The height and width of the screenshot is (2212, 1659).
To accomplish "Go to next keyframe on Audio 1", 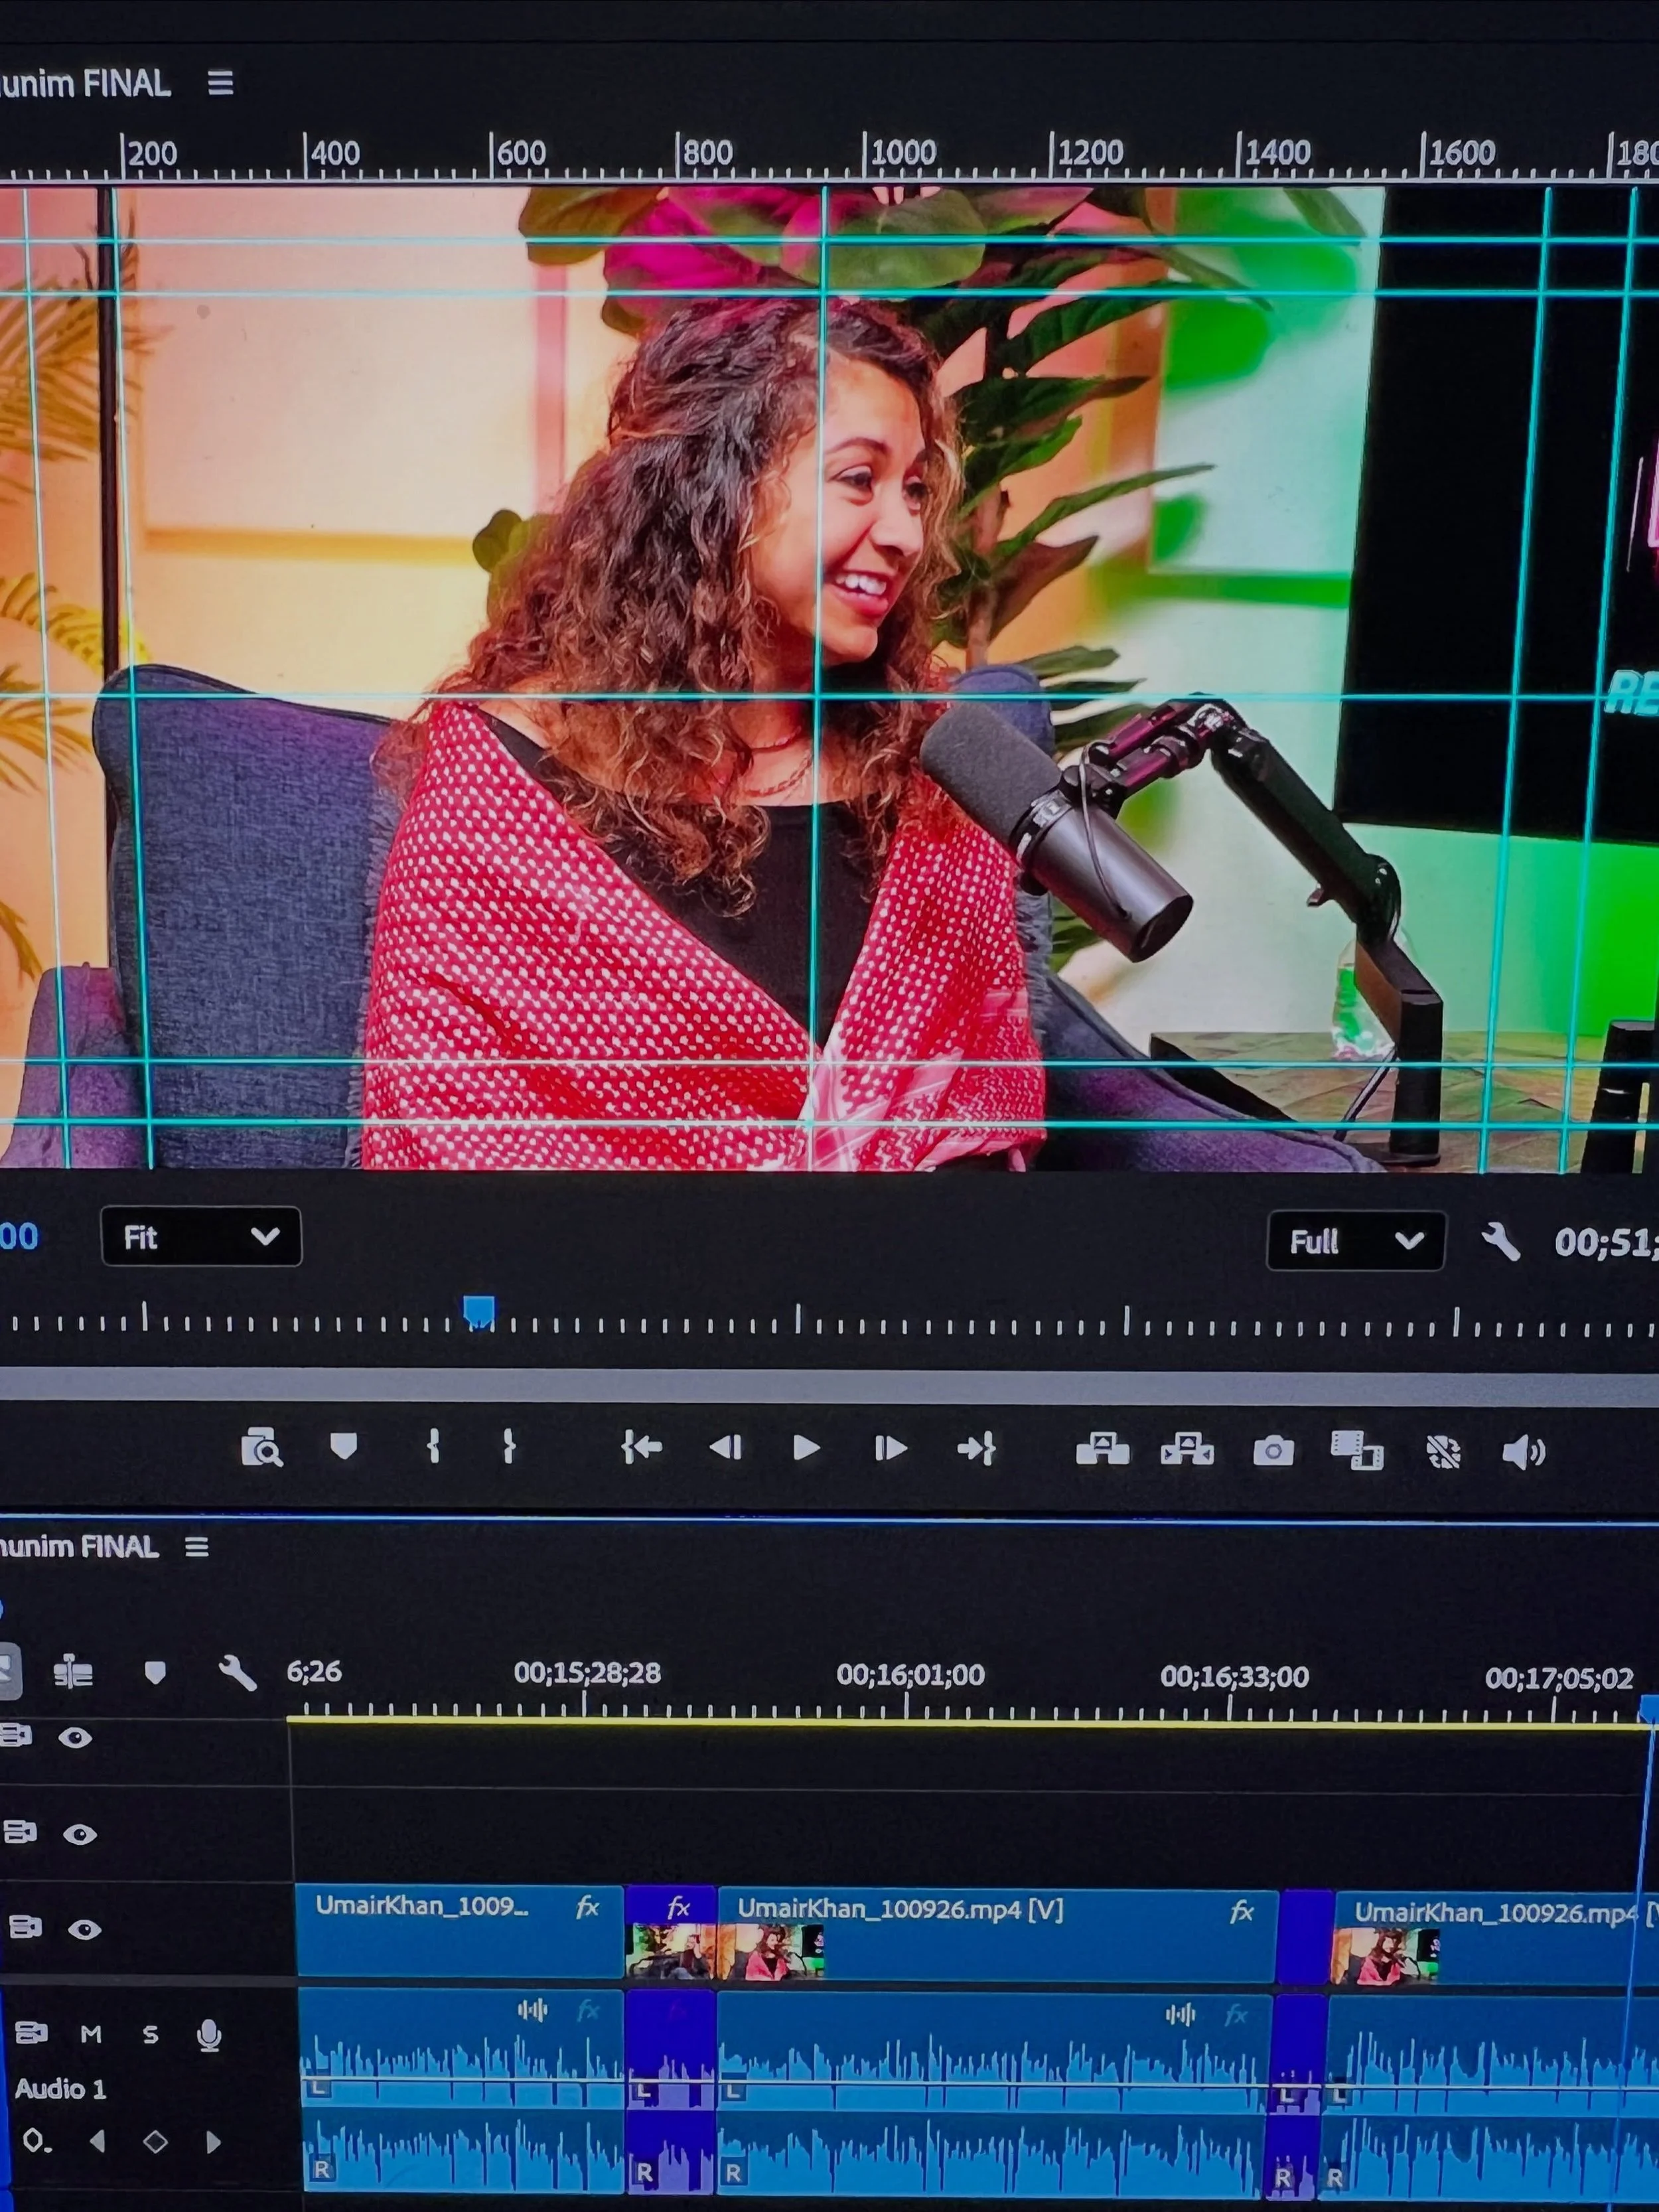I will click(x=213, y=2142).
